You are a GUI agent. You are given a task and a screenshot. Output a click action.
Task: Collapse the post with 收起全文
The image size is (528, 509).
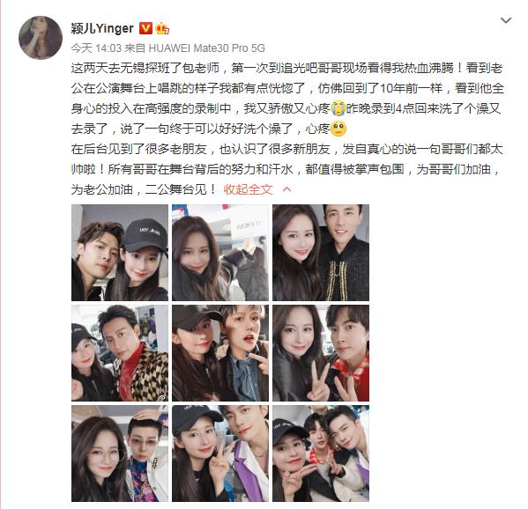click(x=249, y=189)
